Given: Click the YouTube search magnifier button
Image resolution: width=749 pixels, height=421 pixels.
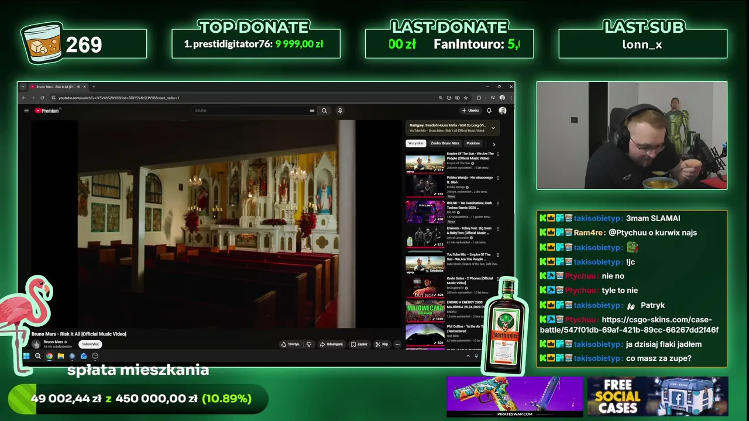Looking at the screenshot, I should point(324,111).
